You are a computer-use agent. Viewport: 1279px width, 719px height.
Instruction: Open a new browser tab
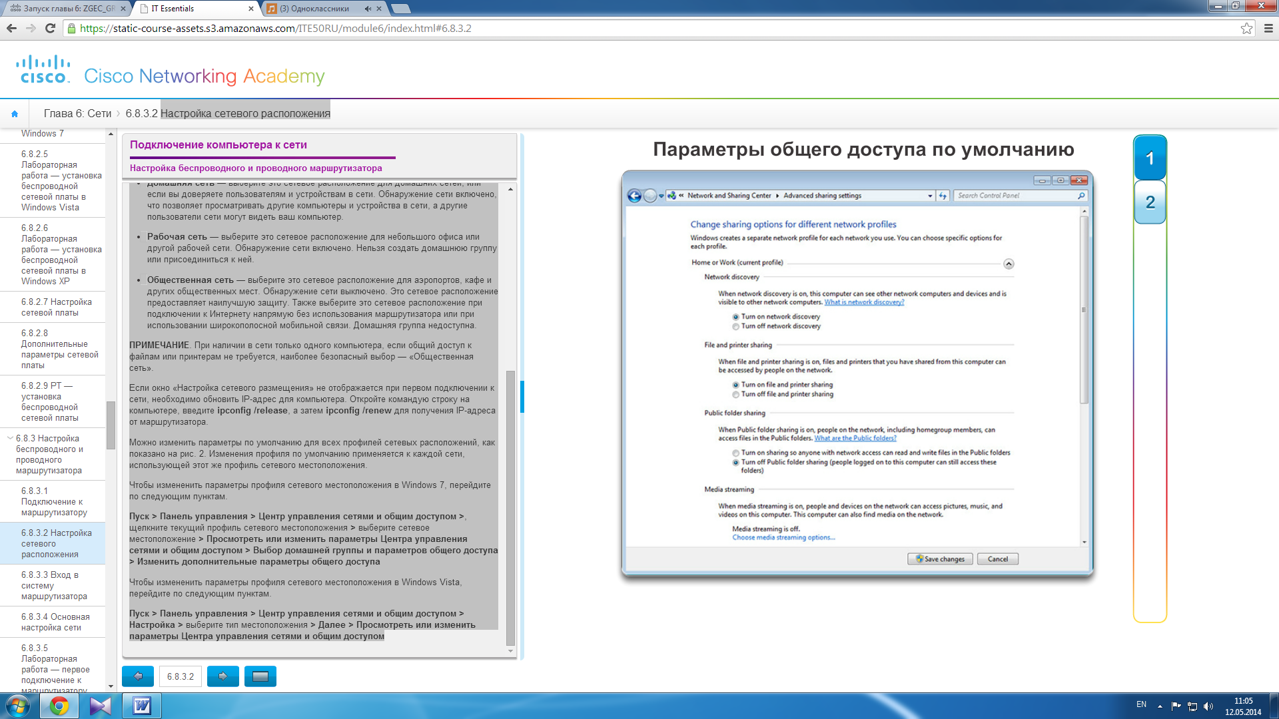click(x=400, y=9)
